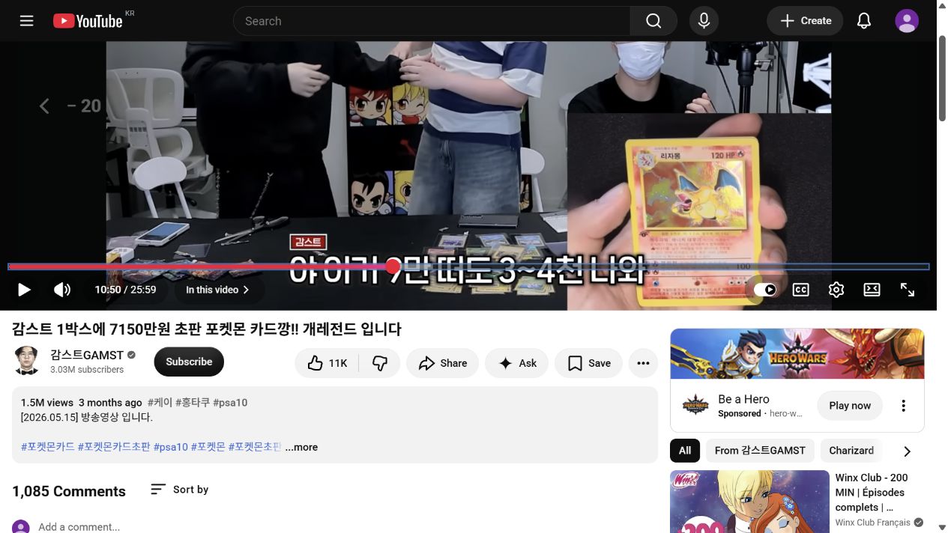Toggle subtitles closed captions
The height and width of the screenshot is (533, 948).
tap(801, 290)
